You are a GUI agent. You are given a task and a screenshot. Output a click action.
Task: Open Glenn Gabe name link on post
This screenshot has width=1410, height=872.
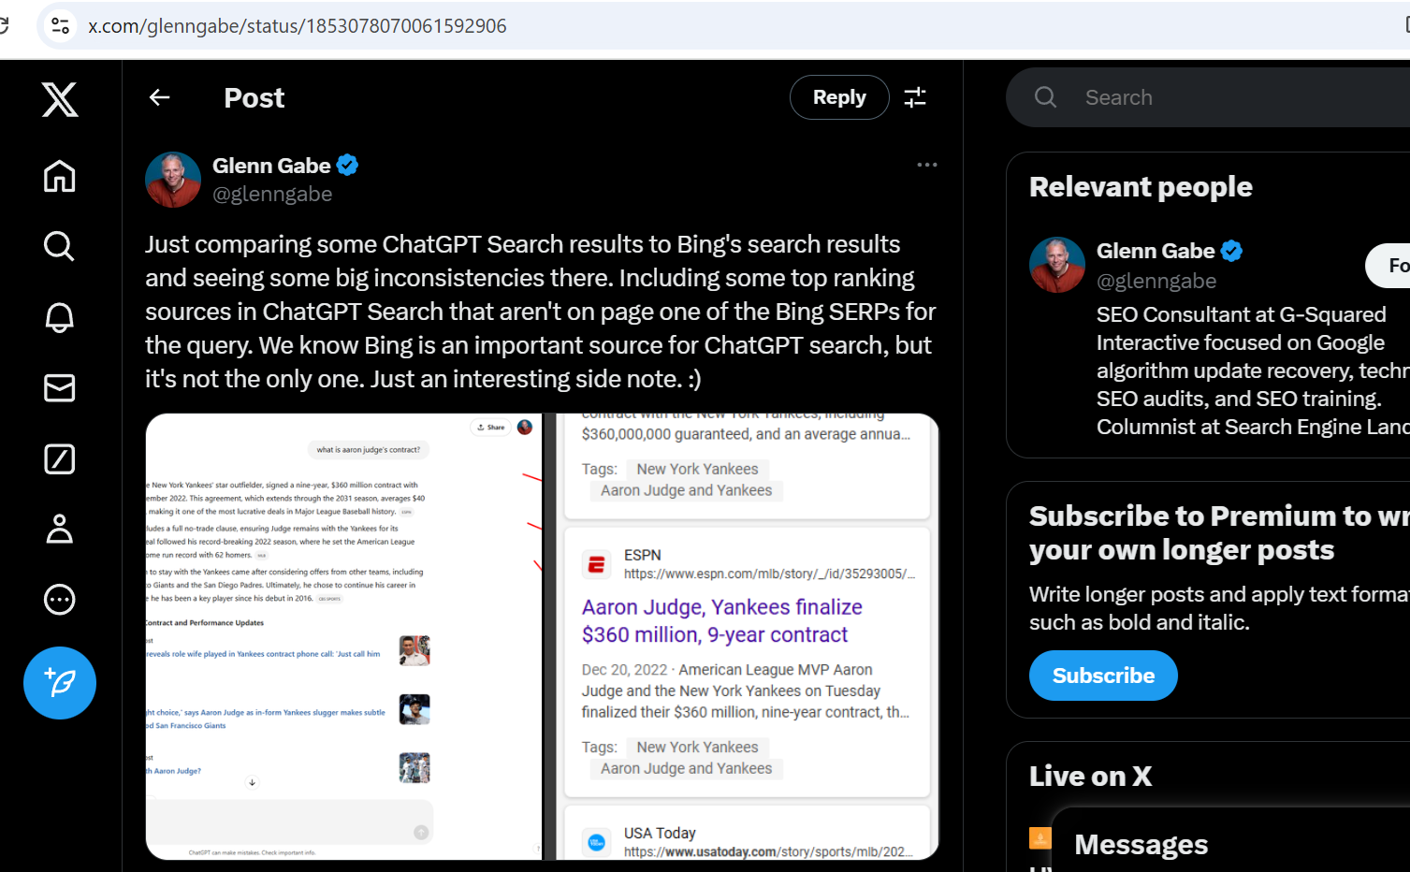(271, 166)
